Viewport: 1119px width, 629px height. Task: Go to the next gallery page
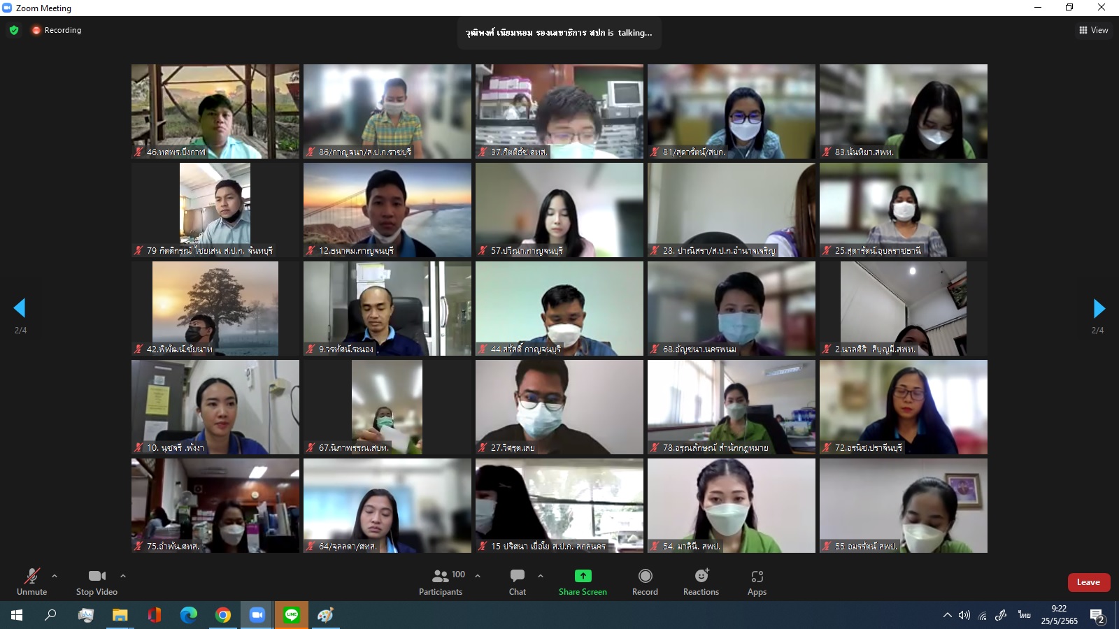tap(1099, 308)
